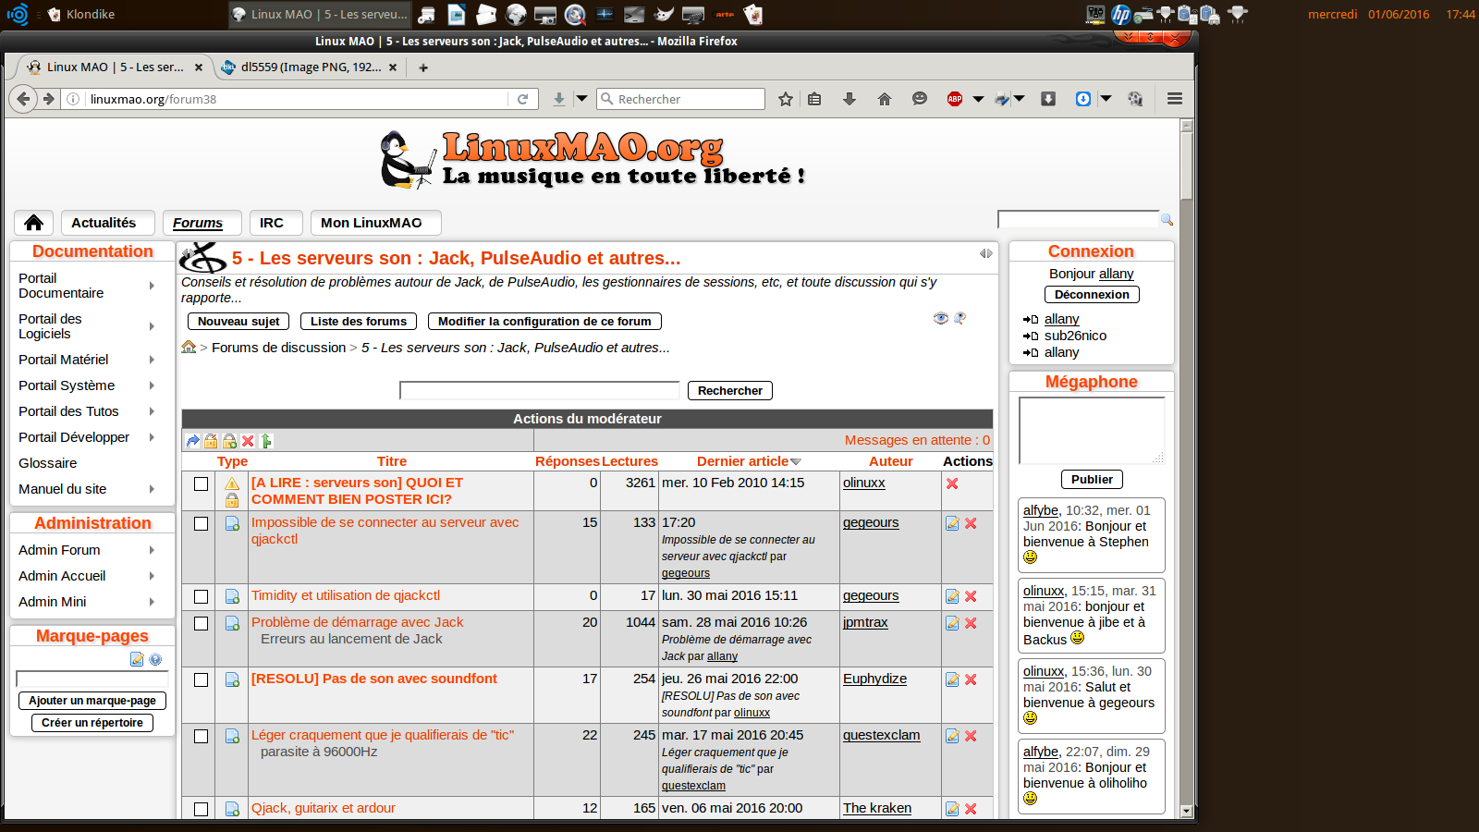Click the site search magnifier icon

click(1167, 219)
